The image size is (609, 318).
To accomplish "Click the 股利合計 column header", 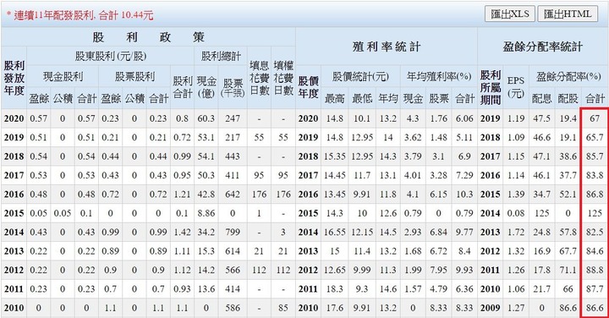I will point(182,87).
